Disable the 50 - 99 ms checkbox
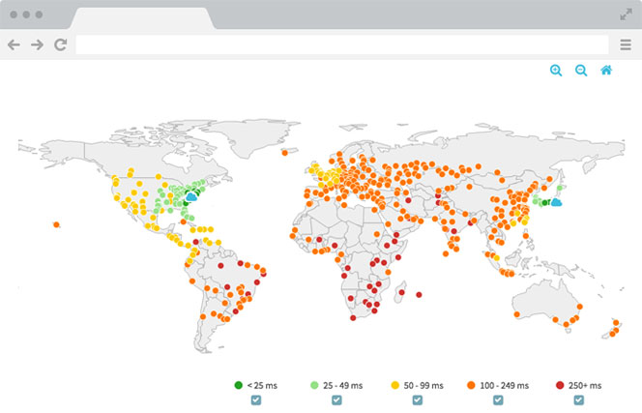 pos(418,399)
